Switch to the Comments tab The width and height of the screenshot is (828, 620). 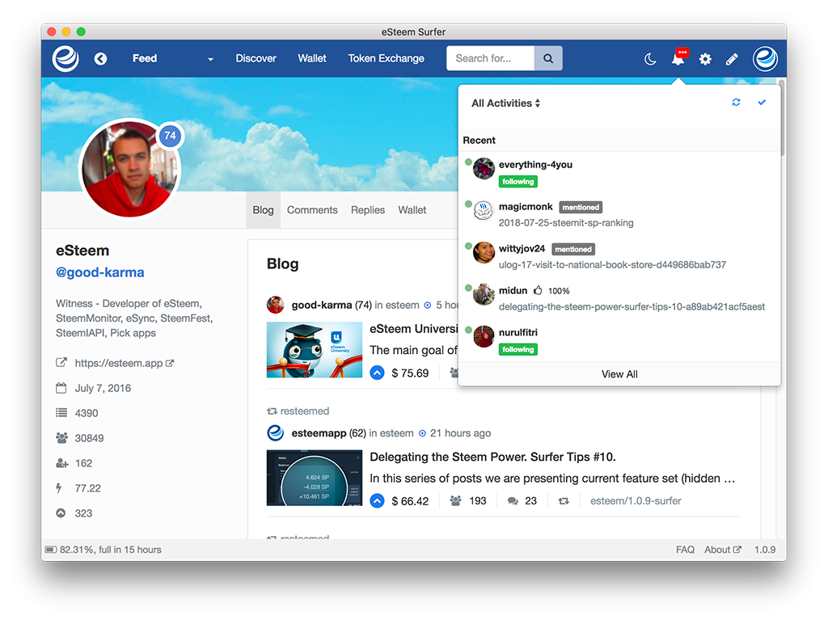tap(312, 209)
